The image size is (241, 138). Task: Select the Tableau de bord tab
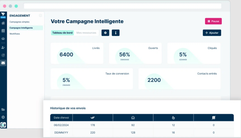click(x=62, y=33)
